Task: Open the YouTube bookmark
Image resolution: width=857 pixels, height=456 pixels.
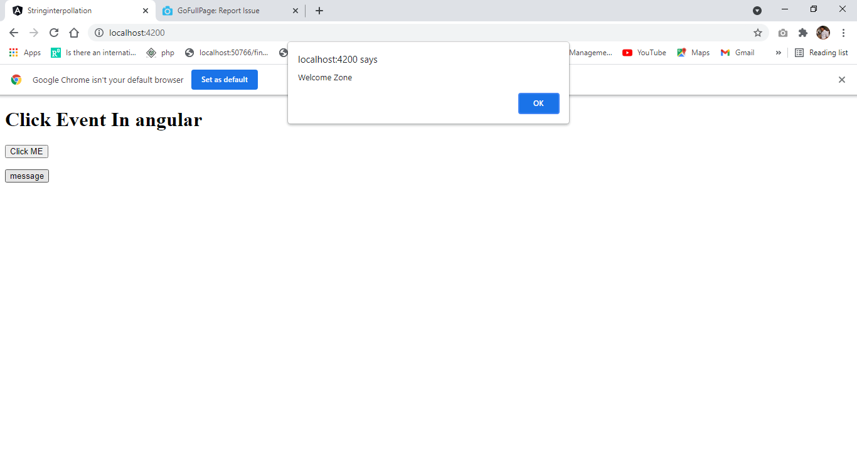Action: click(x=644, y=53)
